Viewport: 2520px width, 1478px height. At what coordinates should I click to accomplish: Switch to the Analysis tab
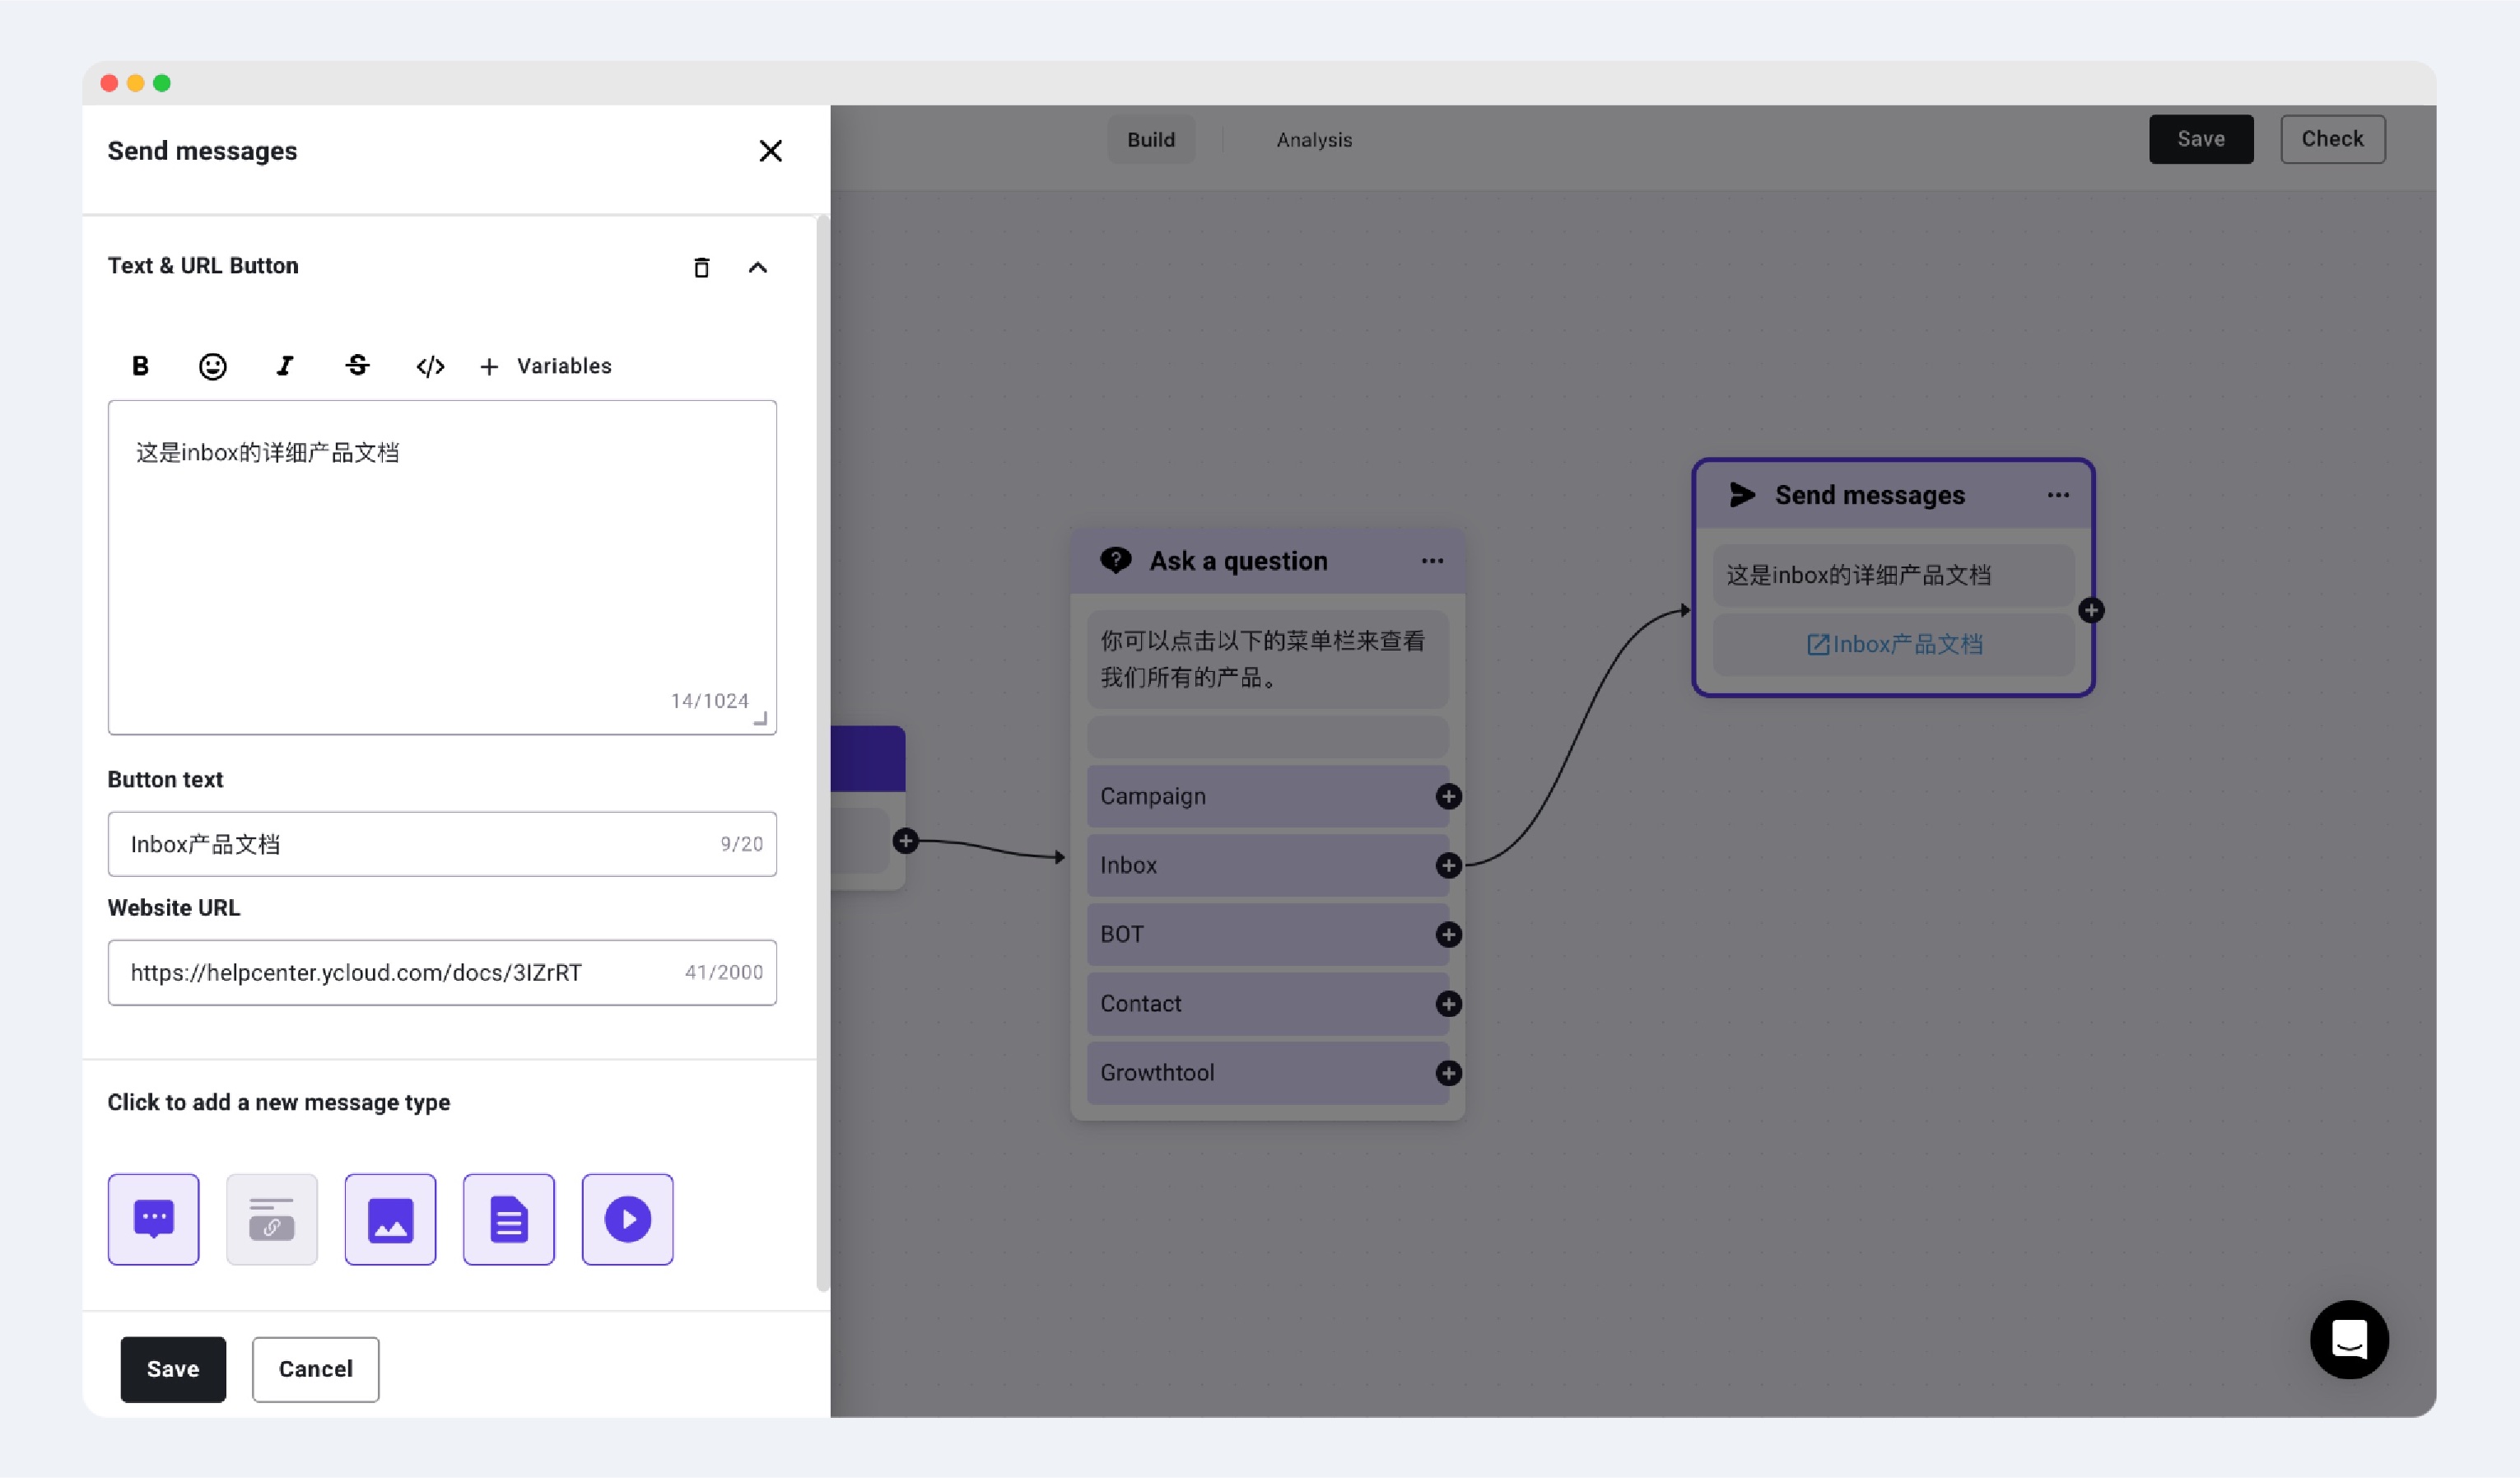pos(1313,140)
